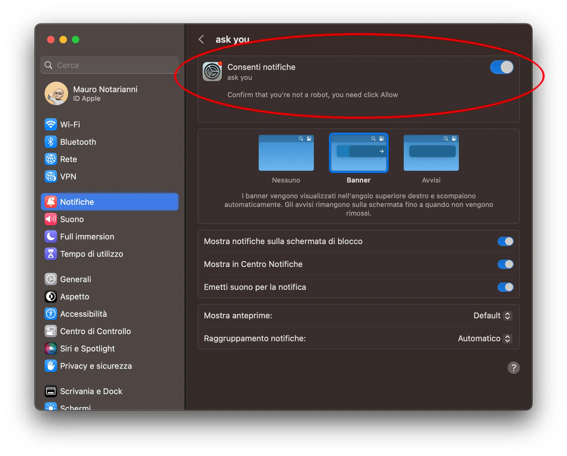Click the Rete globe icon

point(51,159)
